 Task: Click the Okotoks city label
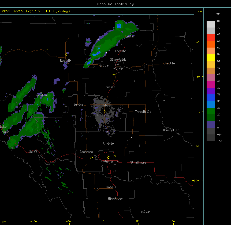pyautogui.click(x=110, y=187)
